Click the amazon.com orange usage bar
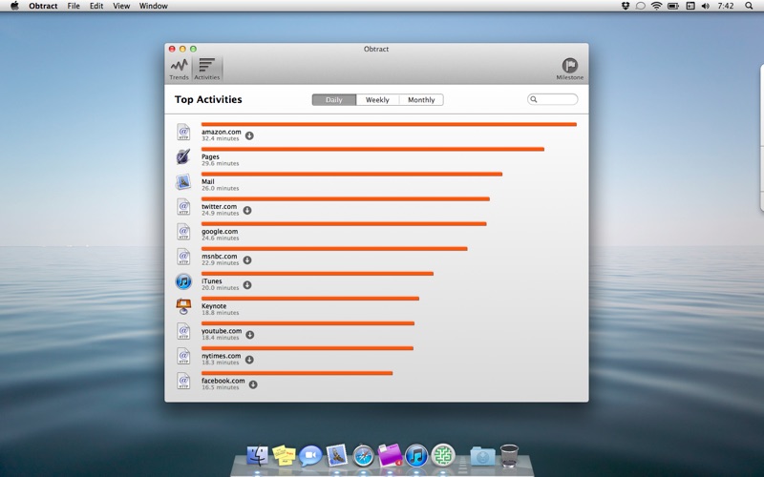The image size is (764, 477). [389, 125]
